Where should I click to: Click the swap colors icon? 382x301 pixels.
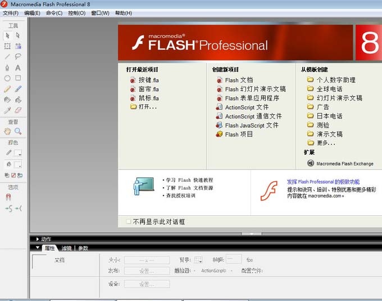tap(20, 175)
